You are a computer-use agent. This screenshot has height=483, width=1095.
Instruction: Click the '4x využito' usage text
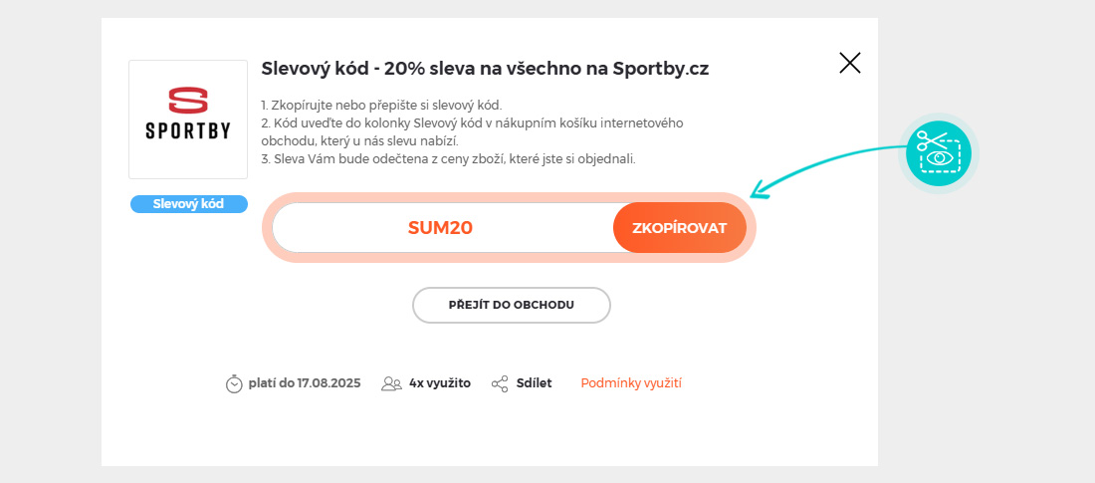pos(439,382)
